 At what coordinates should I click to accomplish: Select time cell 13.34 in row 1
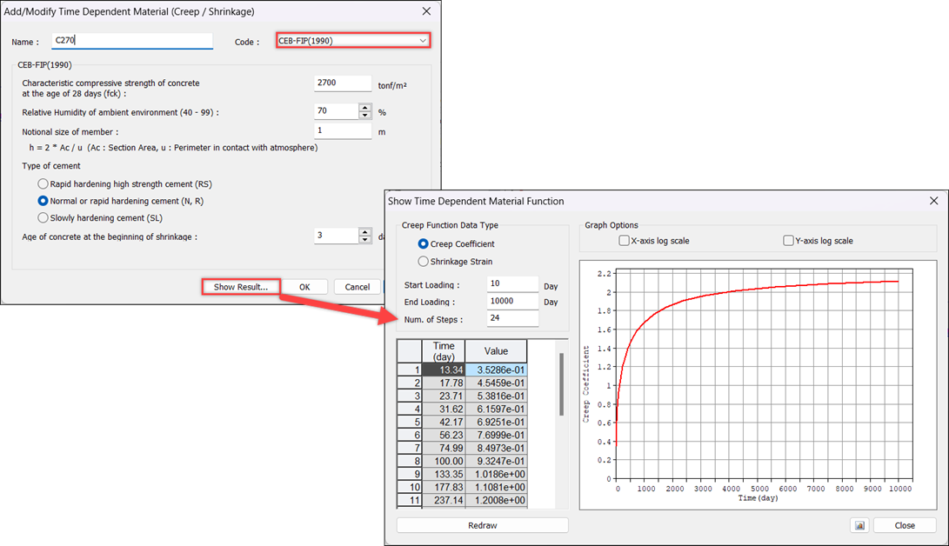pyautogui.click(x=443, y=370)
